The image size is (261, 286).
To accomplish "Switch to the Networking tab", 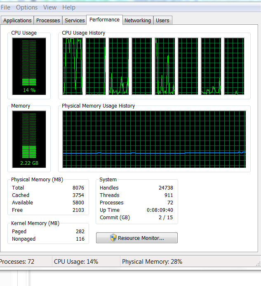I will pos(138,21).
